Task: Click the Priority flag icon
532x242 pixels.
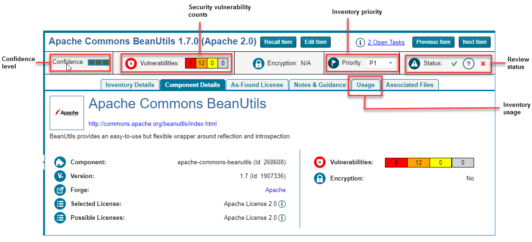Action: pyautogui.click(x=333, y=63)
